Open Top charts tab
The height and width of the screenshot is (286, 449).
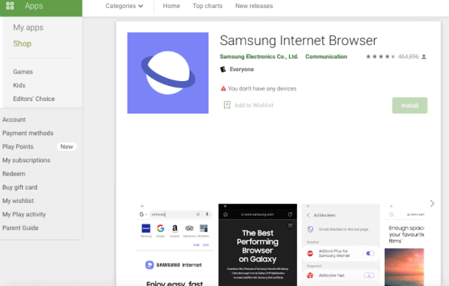pos(207,6)
